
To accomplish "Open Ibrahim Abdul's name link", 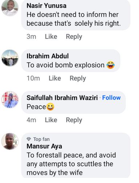I will pyautogui.click(x=48, y=56).
